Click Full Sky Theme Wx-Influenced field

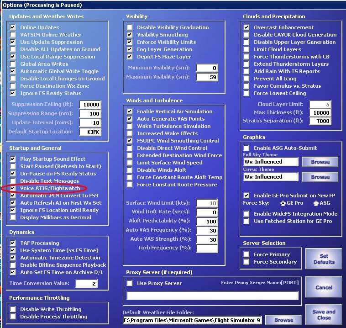(271, 162)
